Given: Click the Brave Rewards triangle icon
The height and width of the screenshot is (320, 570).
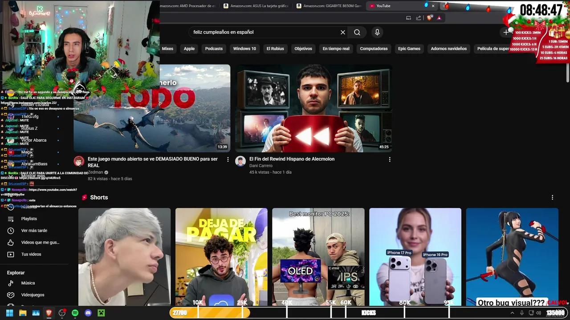Looking at the screenshot, I should (439, 18).
